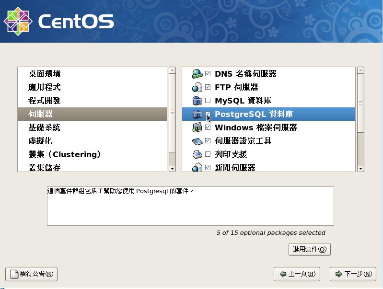Click the 新聞伺服器 icon
The height and width of the screenshot is (289, 383).
click(197, 167)
